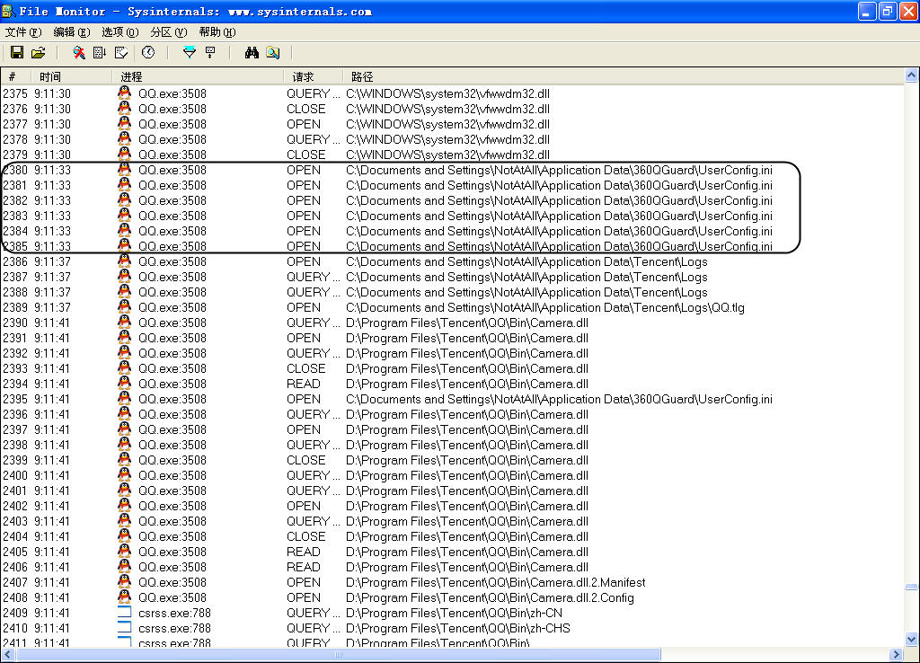Viewport: 920px width, 663px height.
Task: Click the Open log folder icon
Action: (x=38, y=53)
